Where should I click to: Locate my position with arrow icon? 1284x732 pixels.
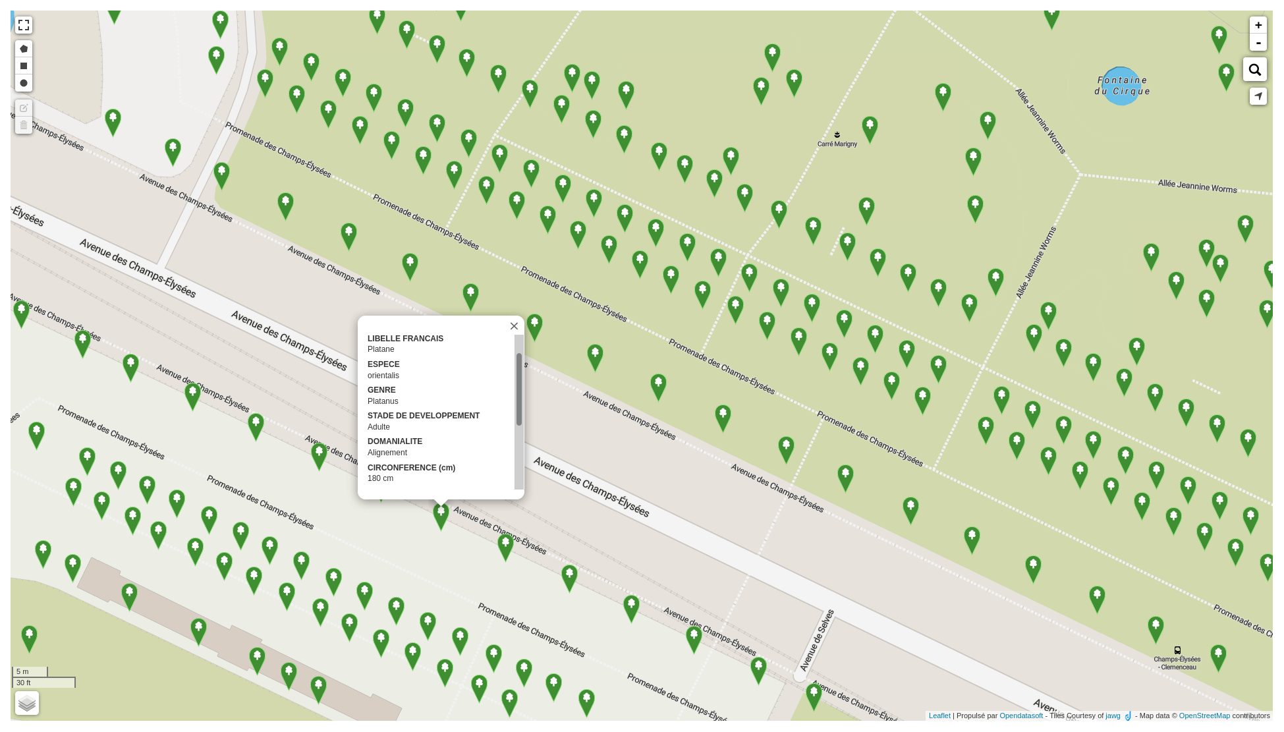click(x=1258, y=97)
